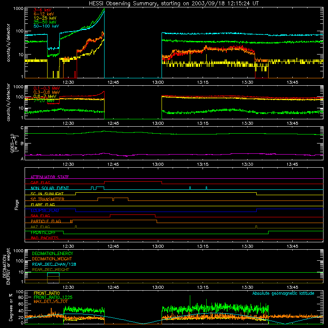Select the 25-50 keV legend entry

[45, 22]
